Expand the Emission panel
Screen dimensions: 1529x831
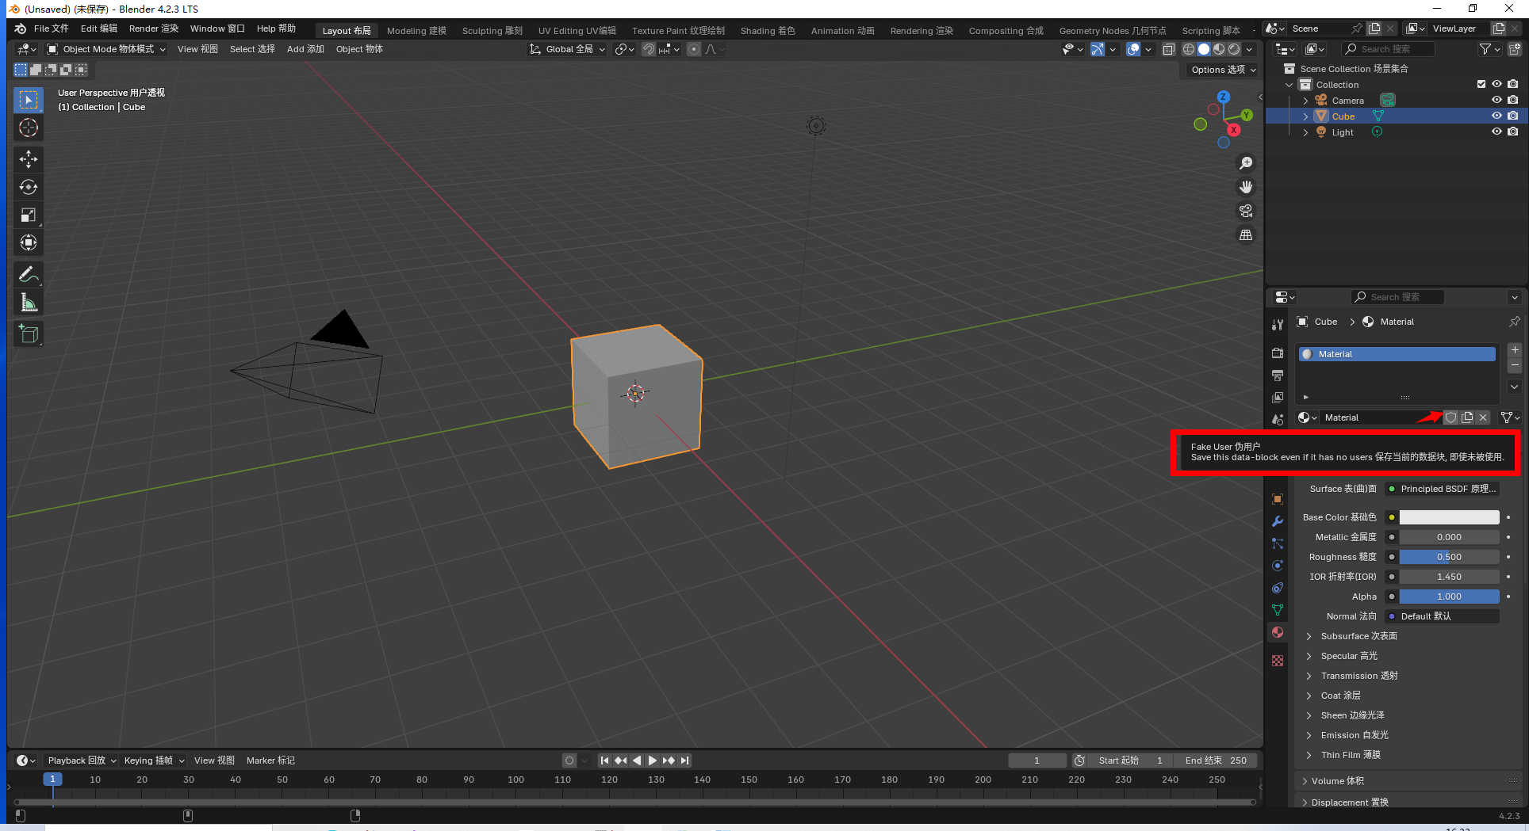click(1355, 735)
